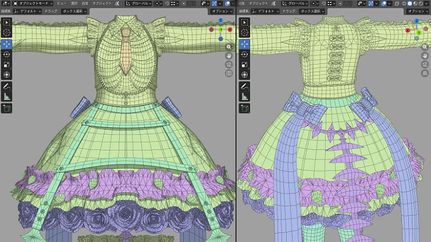Click the blue Z axis on the left navigation gizmo
Viewport: 431px width, 242px height.
pos(220,20)
